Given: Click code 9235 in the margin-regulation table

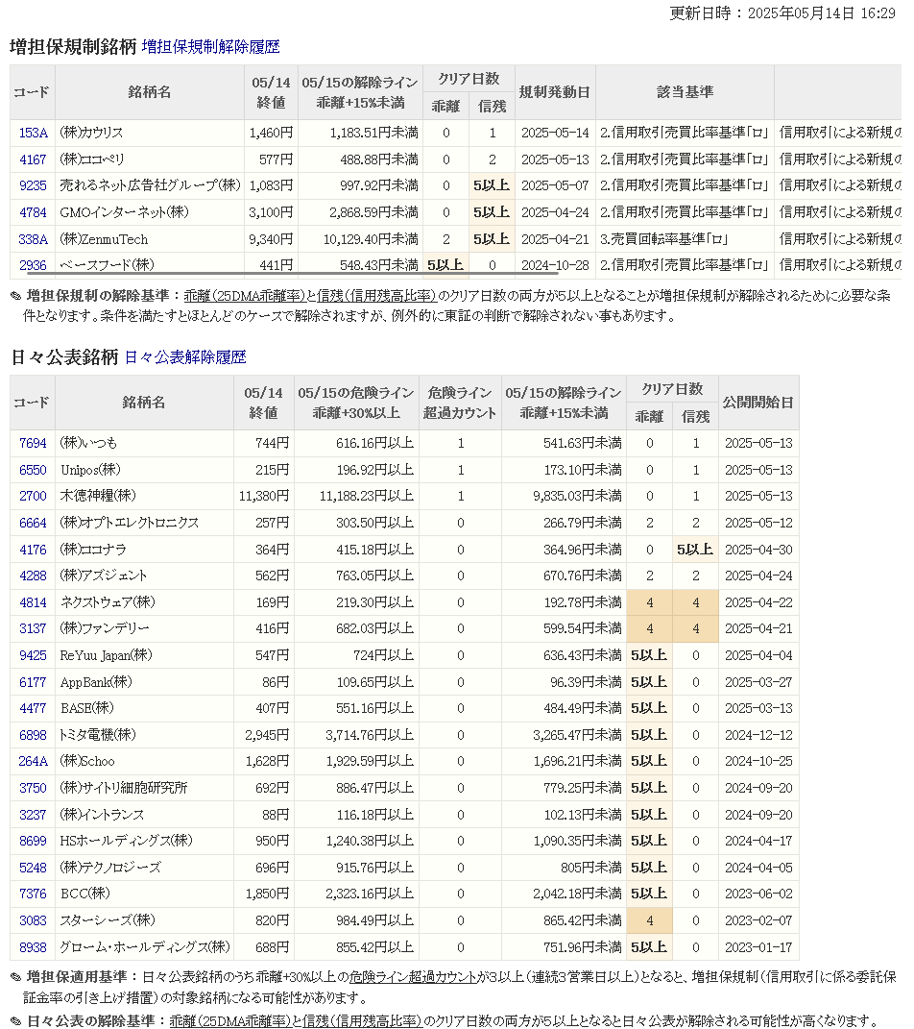Looking at the screenshot, I should pyautogui.click(x=33, y=185).
